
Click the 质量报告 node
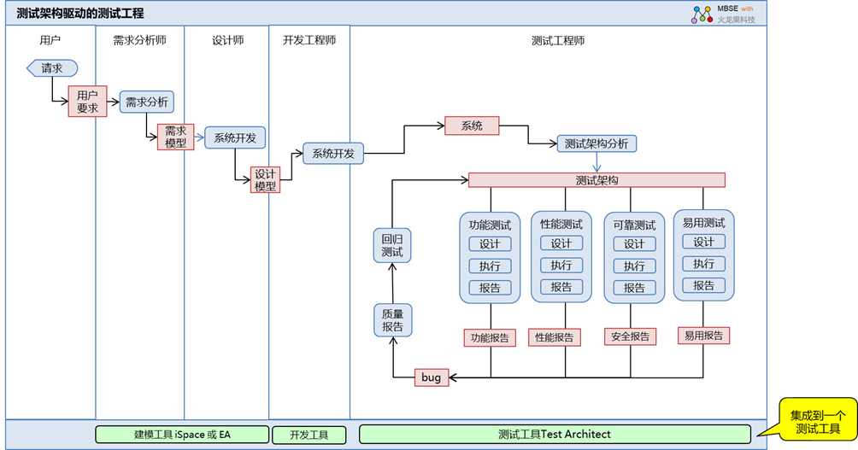click(x=392, y=319)
